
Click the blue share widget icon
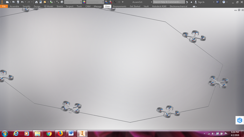tap(239, 120)
